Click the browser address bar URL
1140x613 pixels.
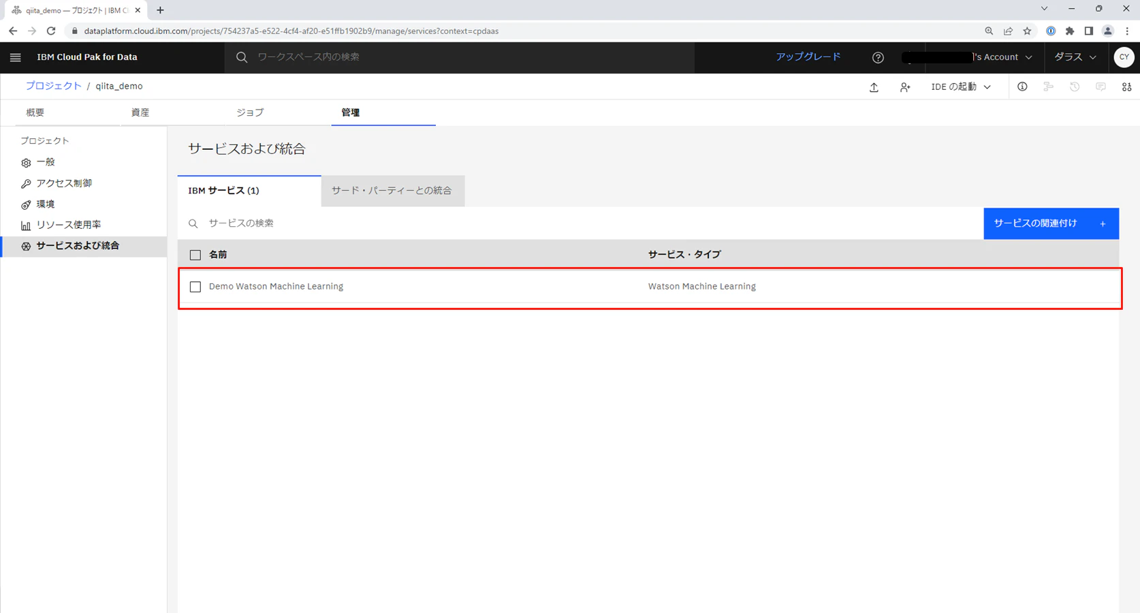click(291, 31)
